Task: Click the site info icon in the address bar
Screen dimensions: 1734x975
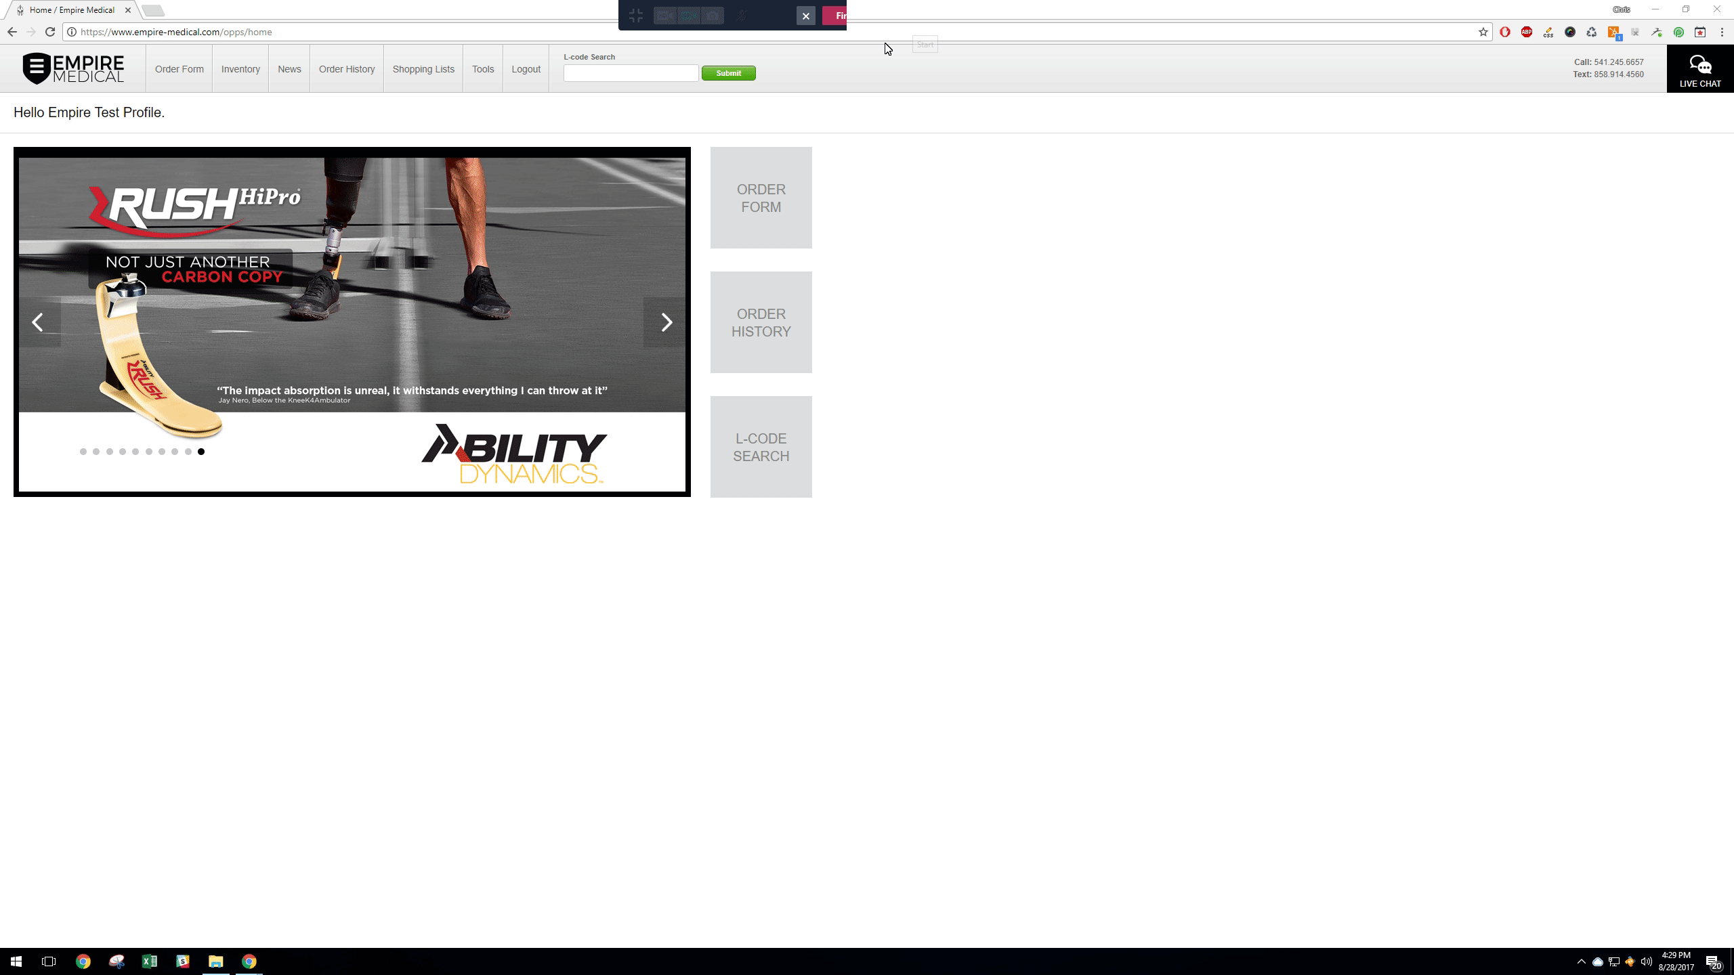Action: (72, 32)
